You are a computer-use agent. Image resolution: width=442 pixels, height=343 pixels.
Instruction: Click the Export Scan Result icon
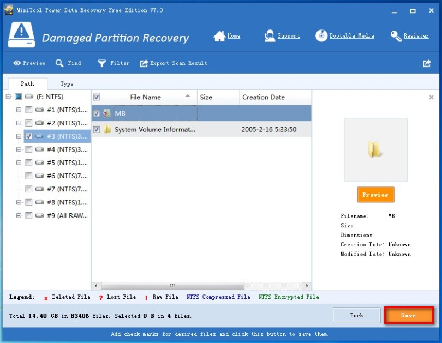coord(144,63)
